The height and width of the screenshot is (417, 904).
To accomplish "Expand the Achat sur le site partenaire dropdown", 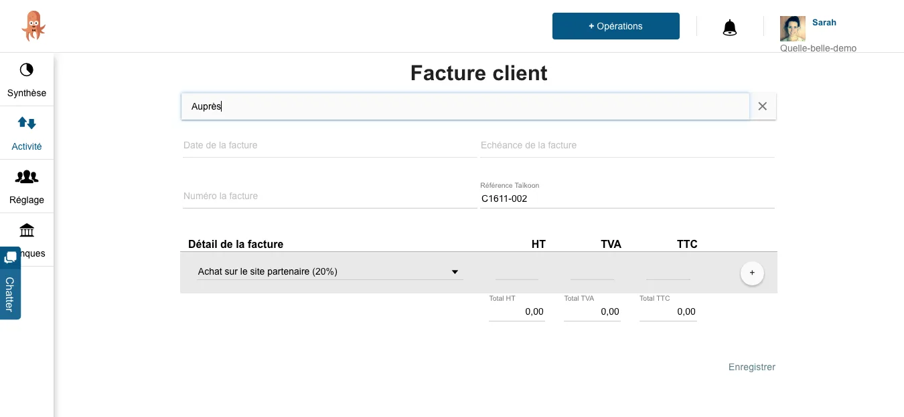I will 330,272.
